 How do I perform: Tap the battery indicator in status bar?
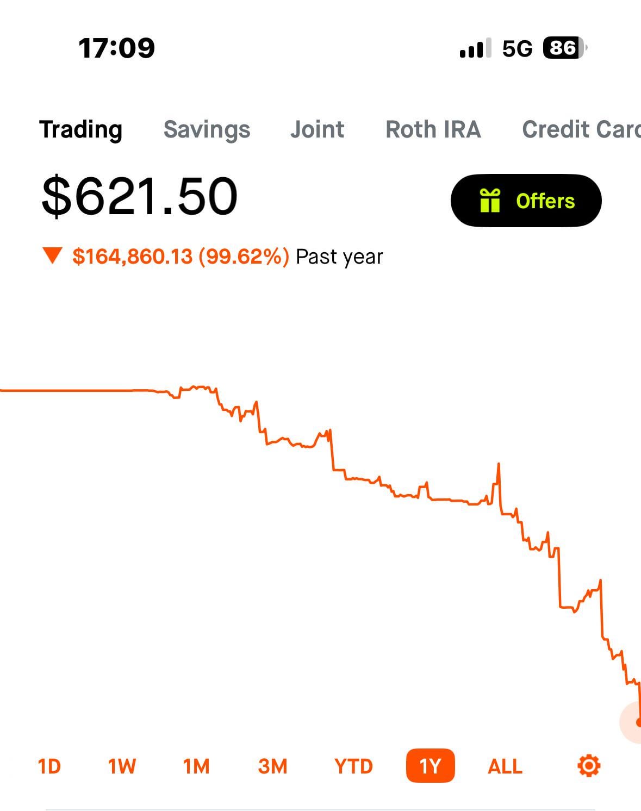pos(564,48)
